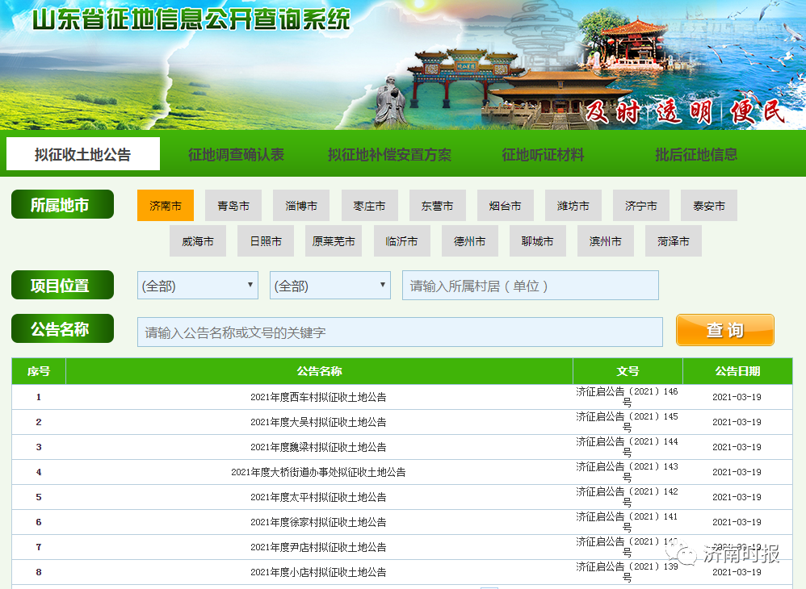This screenshot has height=589, width=806.
Task: Open the 2021年度小店村拟征收土地公告 link
Action: click(x=318, y=573)
